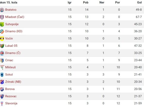Open the Suhopolje team page link
Image resolution: width=144 pixels, height=107 pixels.
[12, 24]
